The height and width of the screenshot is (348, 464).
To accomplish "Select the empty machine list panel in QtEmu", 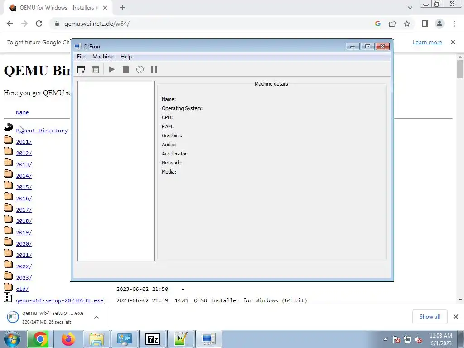I will [x=116, y=171].
